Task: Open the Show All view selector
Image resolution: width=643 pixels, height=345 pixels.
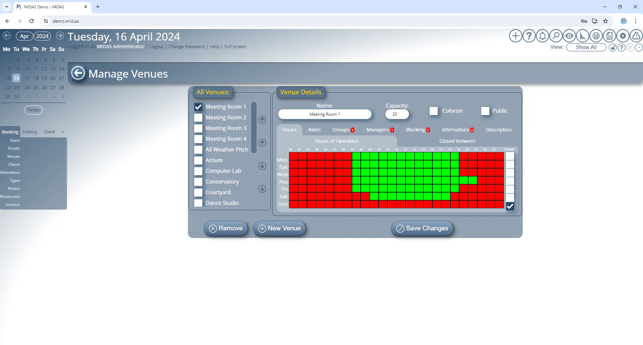Action: (x=586, y=47)
